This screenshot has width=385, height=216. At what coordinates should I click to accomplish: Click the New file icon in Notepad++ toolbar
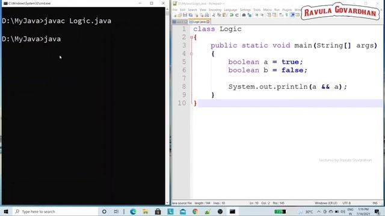175,15
